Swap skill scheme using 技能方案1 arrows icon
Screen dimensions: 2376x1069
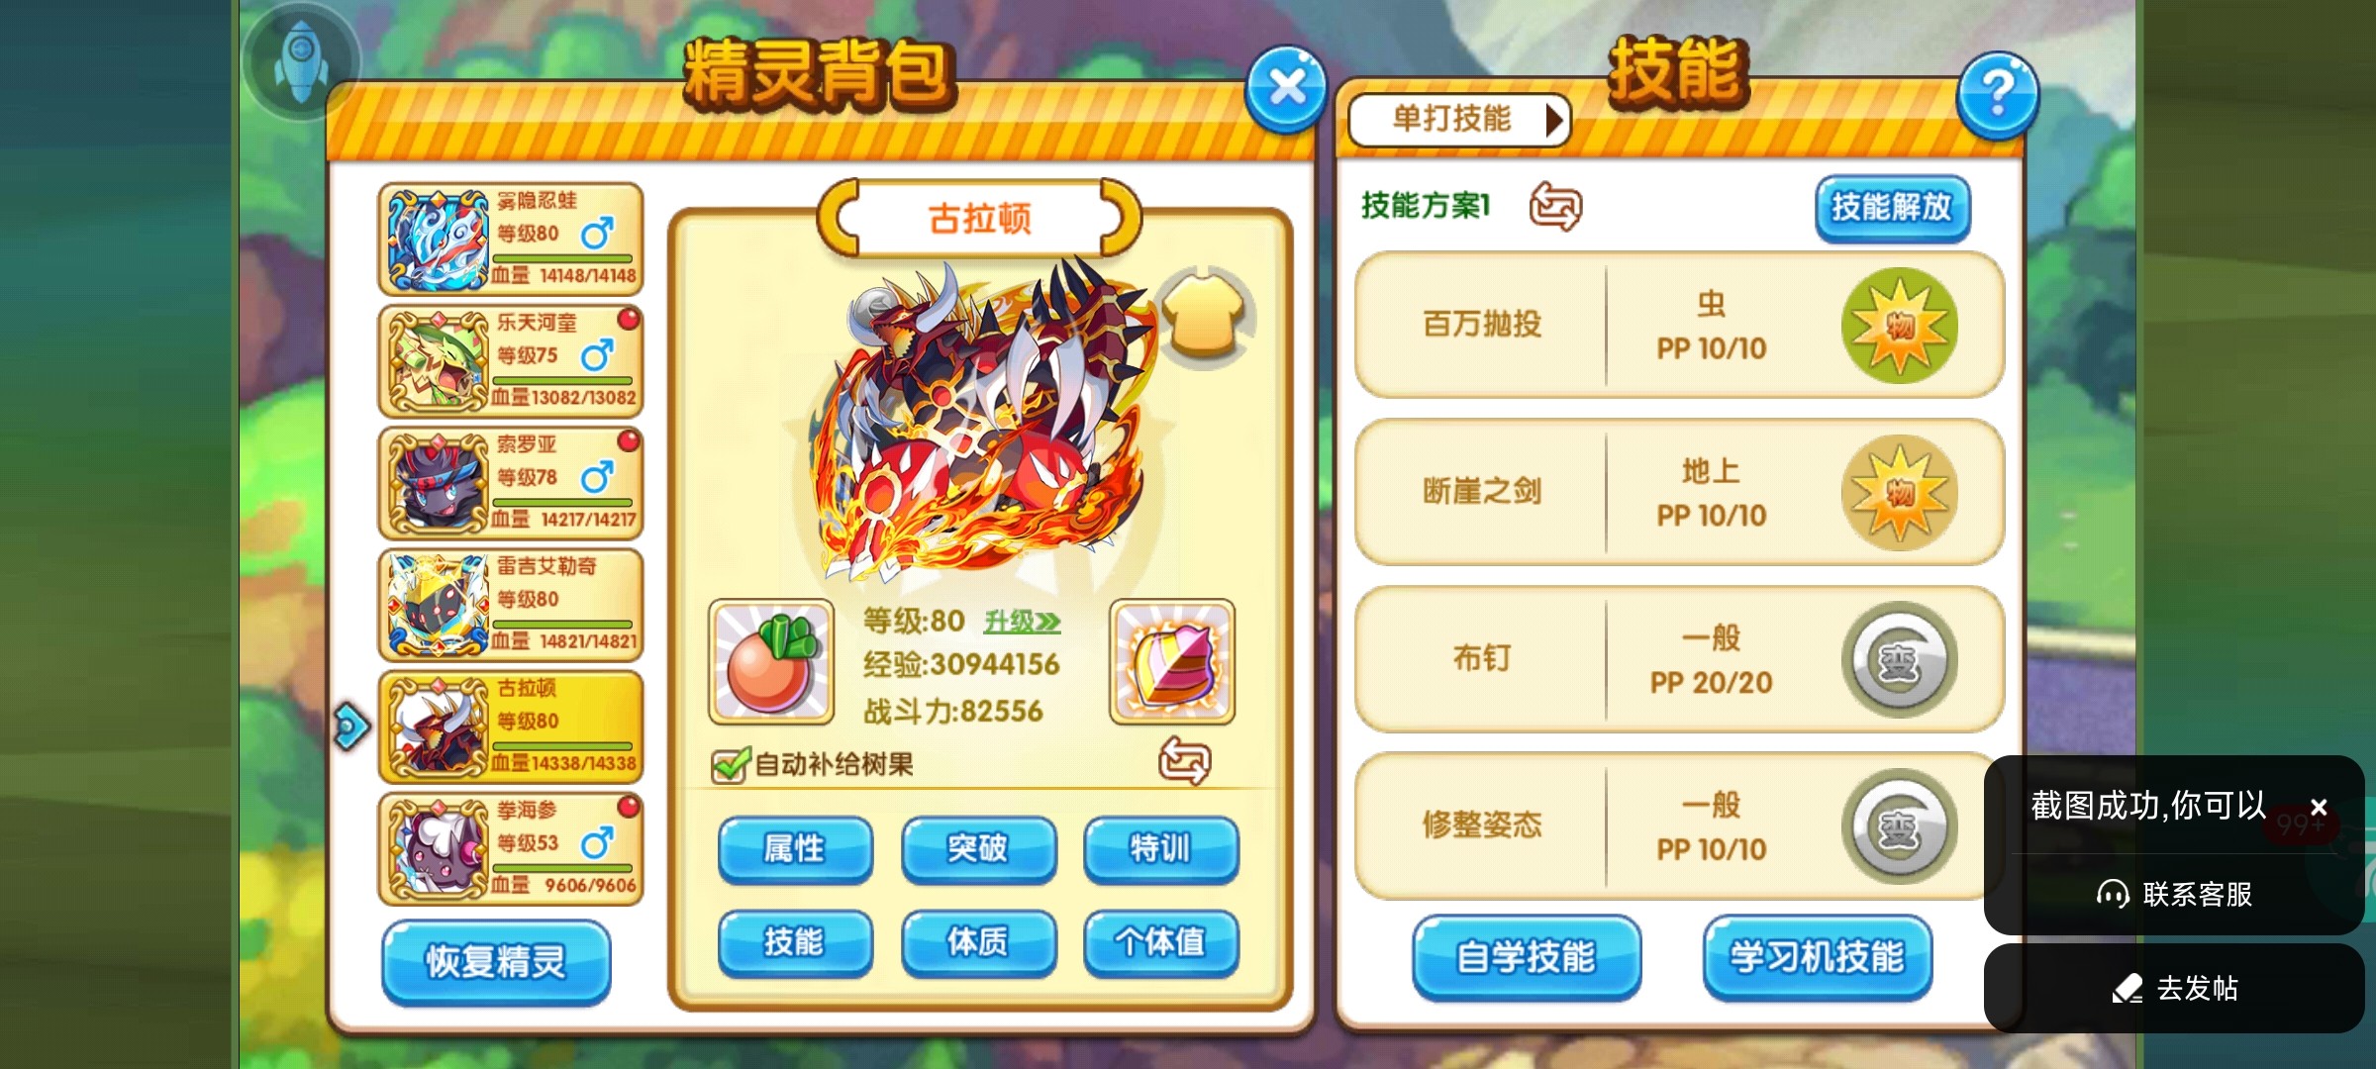pyautogui.click(x=1555, y=207)
